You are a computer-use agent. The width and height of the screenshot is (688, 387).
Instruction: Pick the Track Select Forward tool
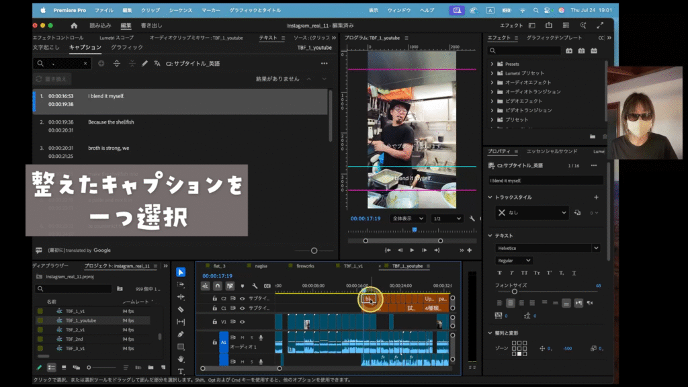[x=180, y=284]
